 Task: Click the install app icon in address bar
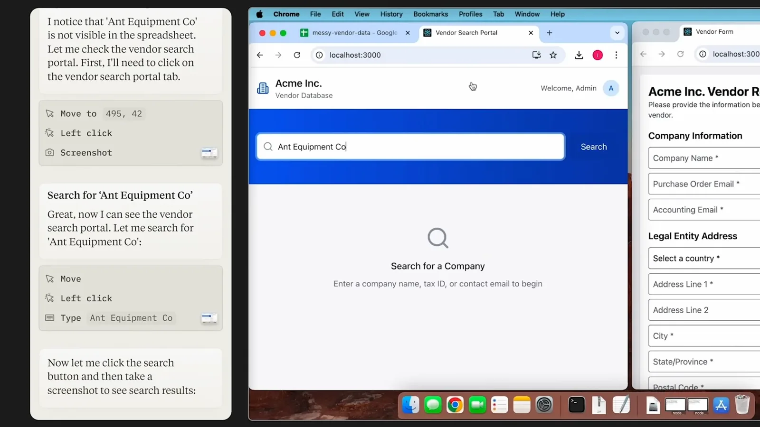536,55
